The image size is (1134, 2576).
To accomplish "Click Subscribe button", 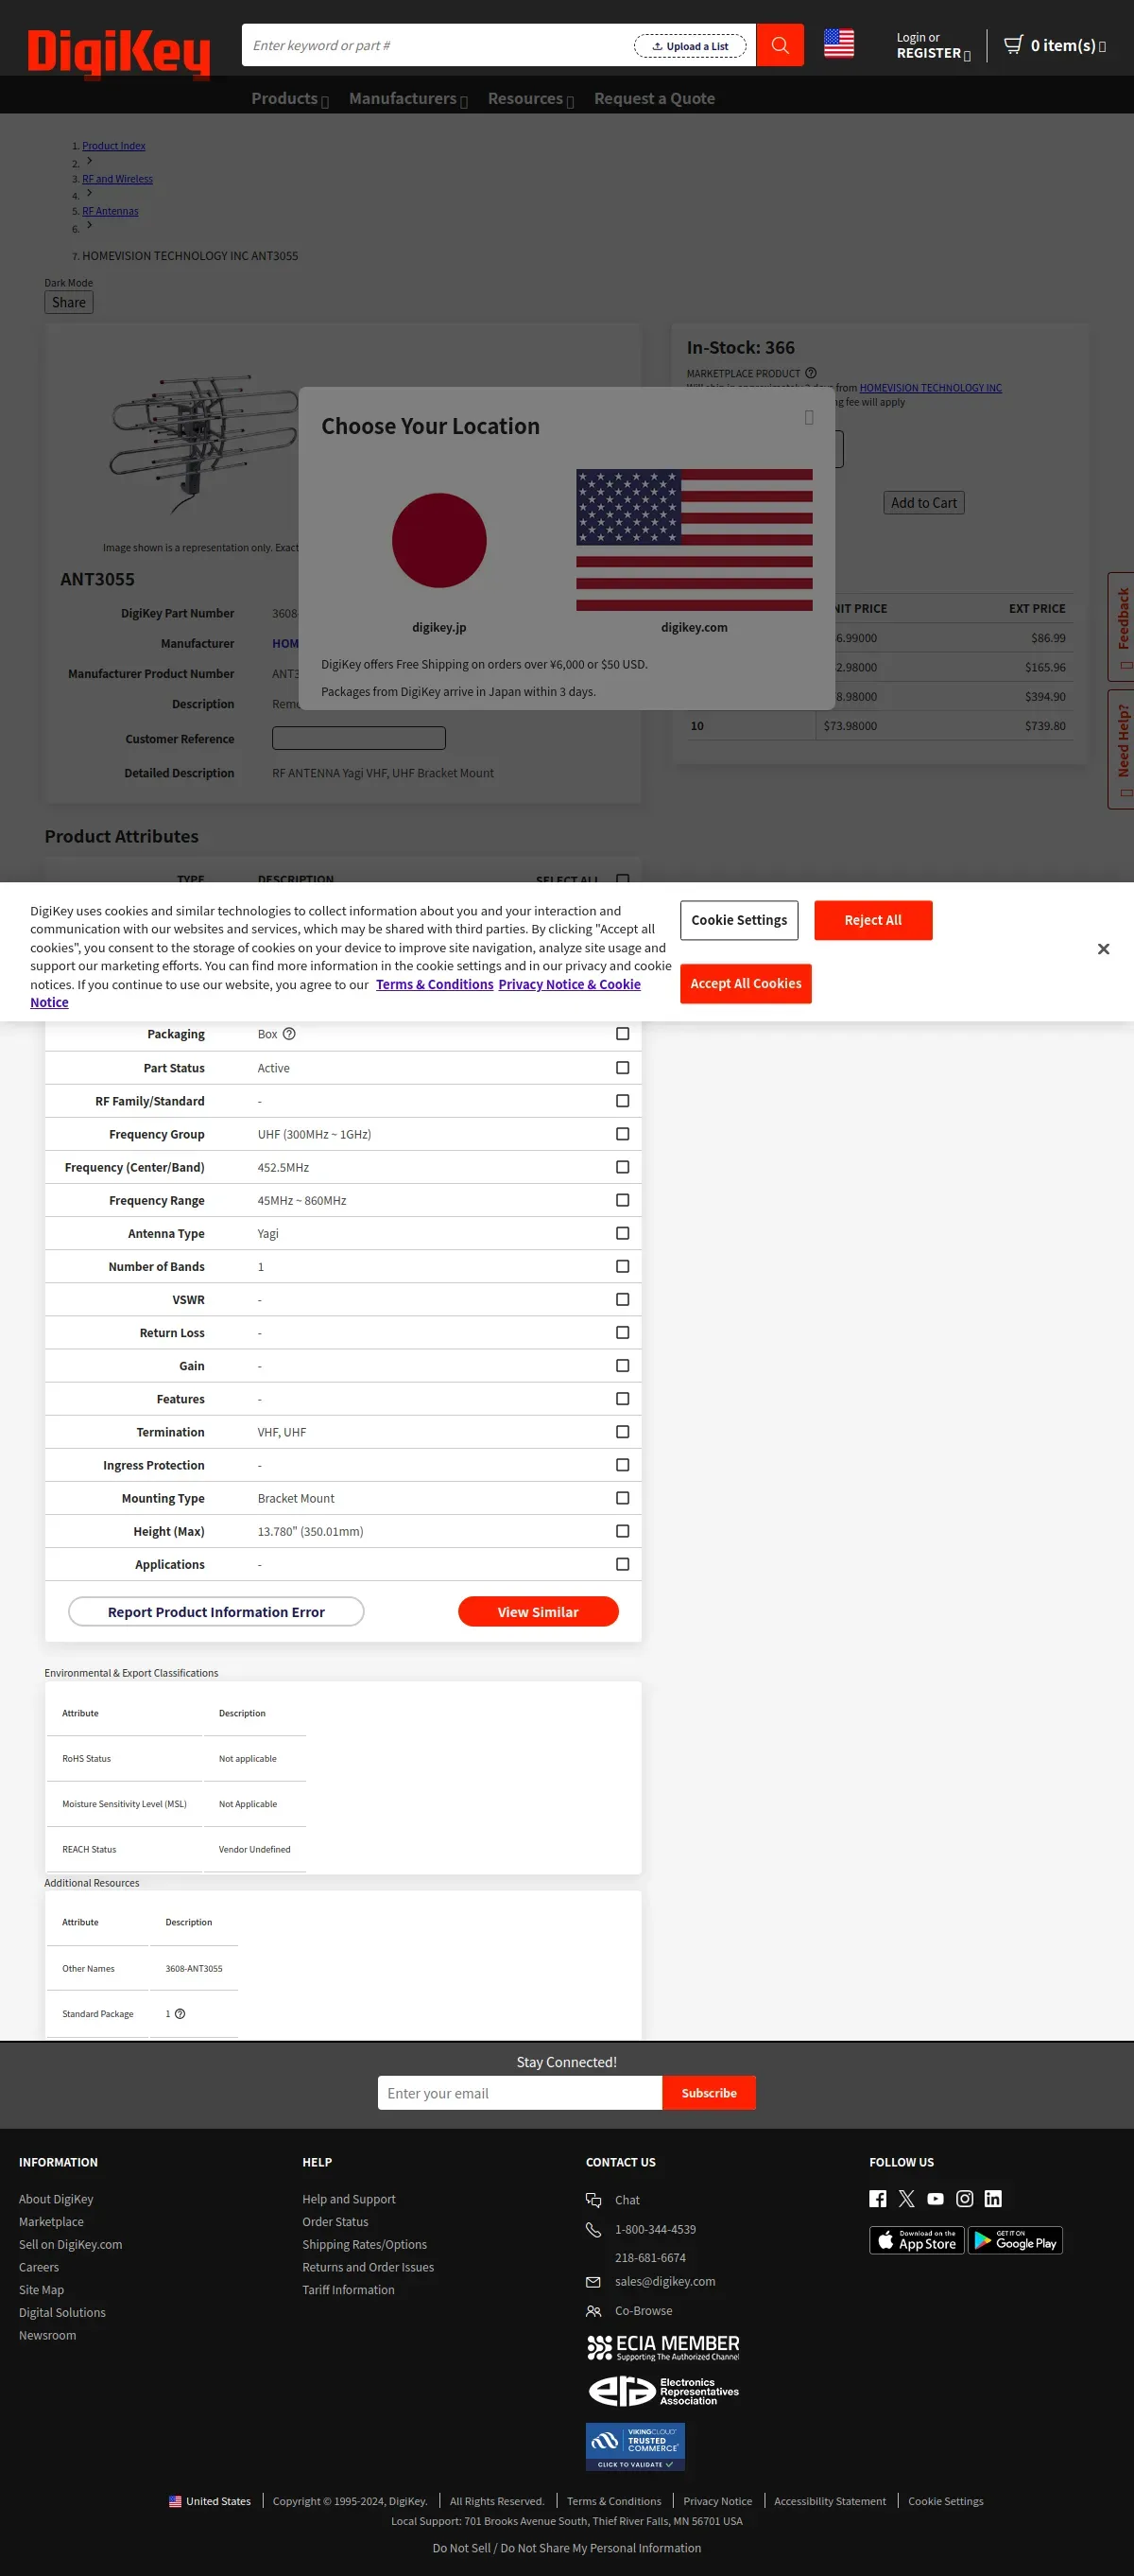I will coord(709,2093).
